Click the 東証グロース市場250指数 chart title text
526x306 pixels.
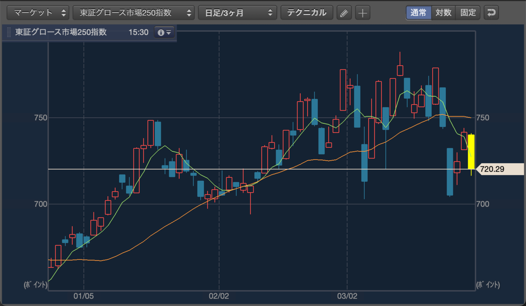pyautogui.click(x=61, y=32)
